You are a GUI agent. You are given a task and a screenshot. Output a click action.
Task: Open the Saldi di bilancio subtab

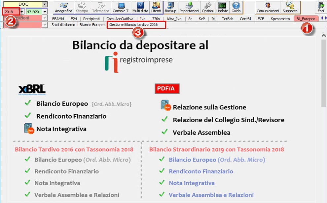(63, 25)
